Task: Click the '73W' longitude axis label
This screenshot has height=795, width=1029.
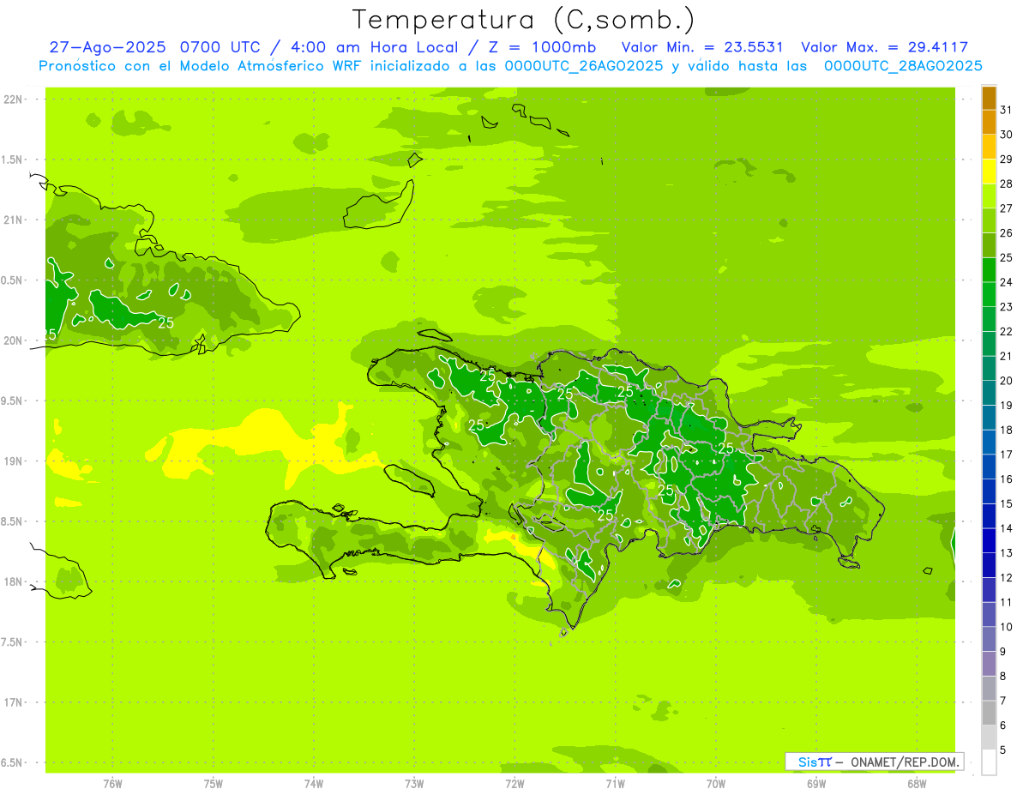Action: [414, 783]
